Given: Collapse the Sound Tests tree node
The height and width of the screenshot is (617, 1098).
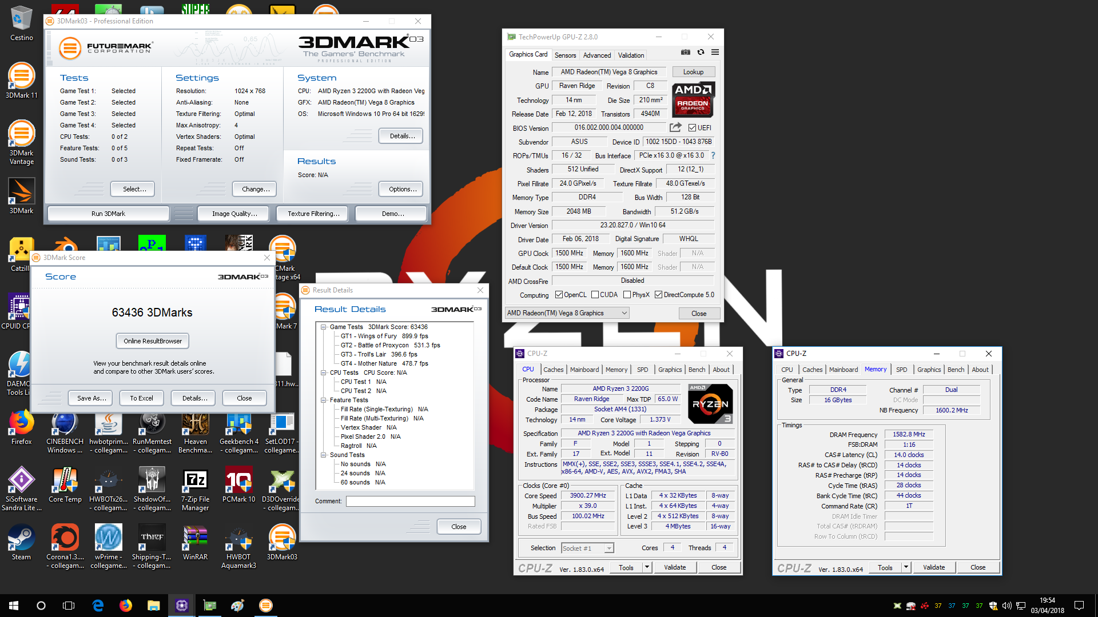Looking at the screenshot, I should coord(323,455).
